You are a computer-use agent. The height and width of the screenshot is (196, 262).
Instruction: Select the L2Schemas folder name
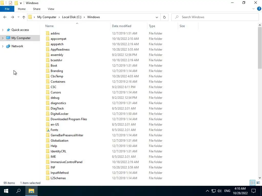58,178
